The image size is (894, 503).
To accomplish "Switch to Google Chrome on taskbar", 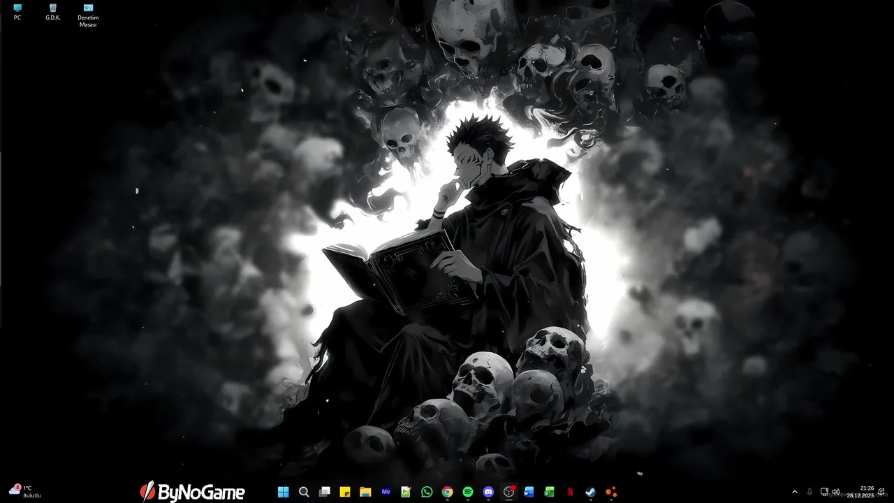I will (x=447, y=492).
